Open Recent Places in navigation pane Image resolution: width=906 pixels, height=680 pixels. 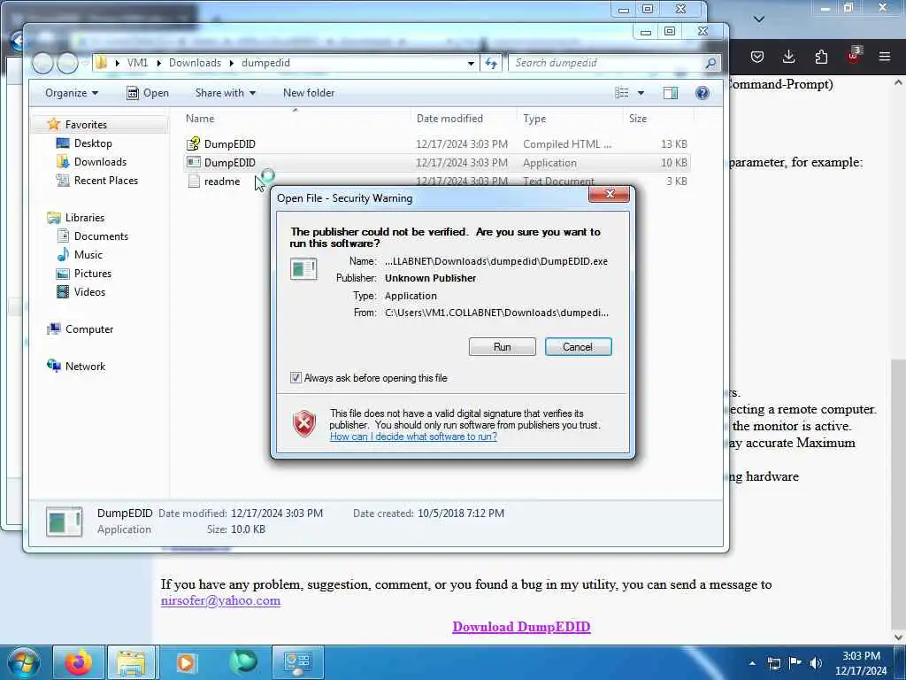click(x=106, y=181)
